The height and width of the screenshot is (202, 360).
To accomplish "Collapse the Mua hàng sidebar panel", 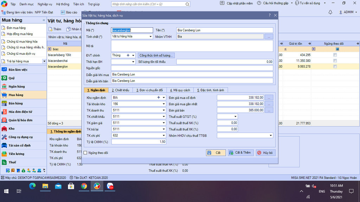I will coord(44,20).
